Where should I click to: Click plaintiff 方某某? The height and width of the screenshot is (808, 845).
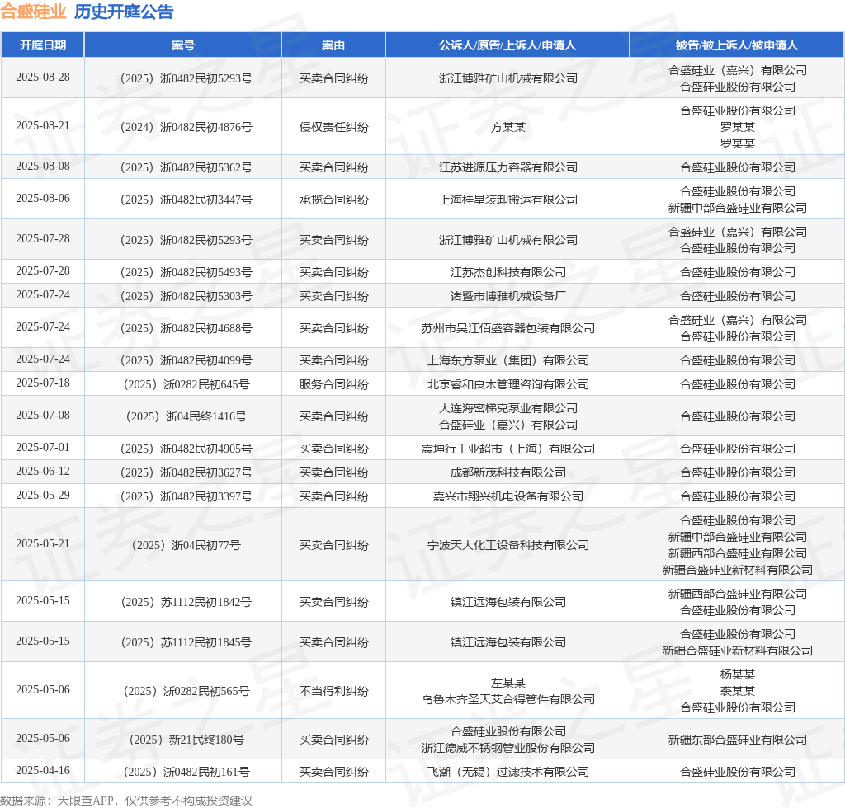pos(507,127)
